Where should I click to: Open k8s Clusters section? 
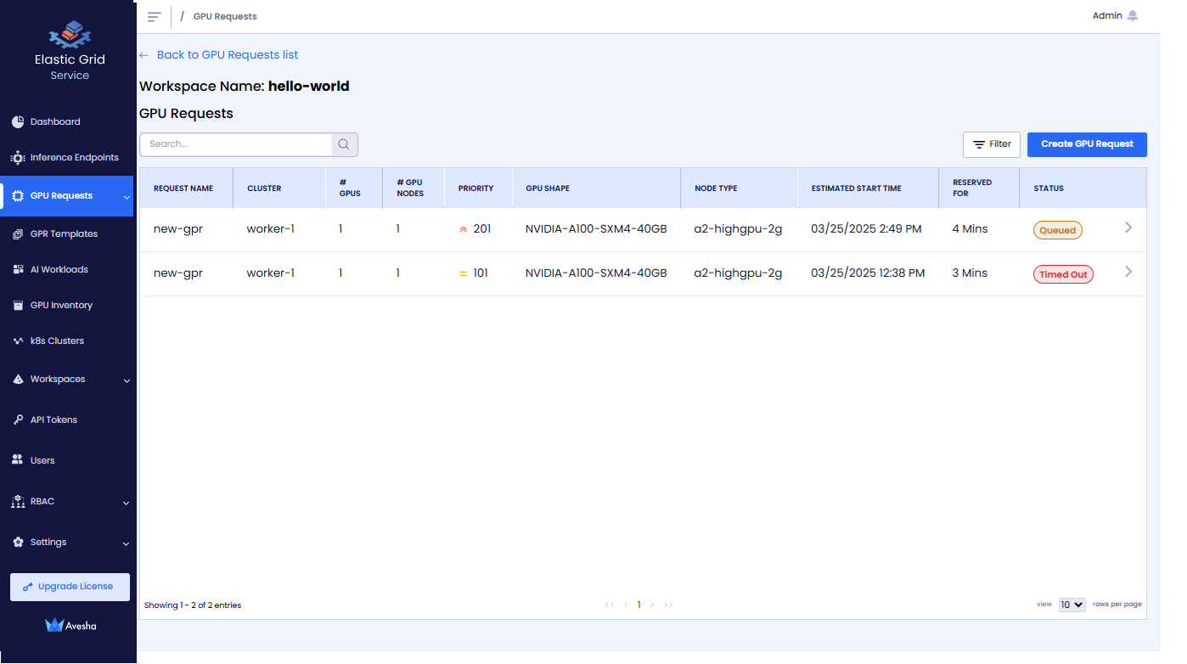[57, 341]
